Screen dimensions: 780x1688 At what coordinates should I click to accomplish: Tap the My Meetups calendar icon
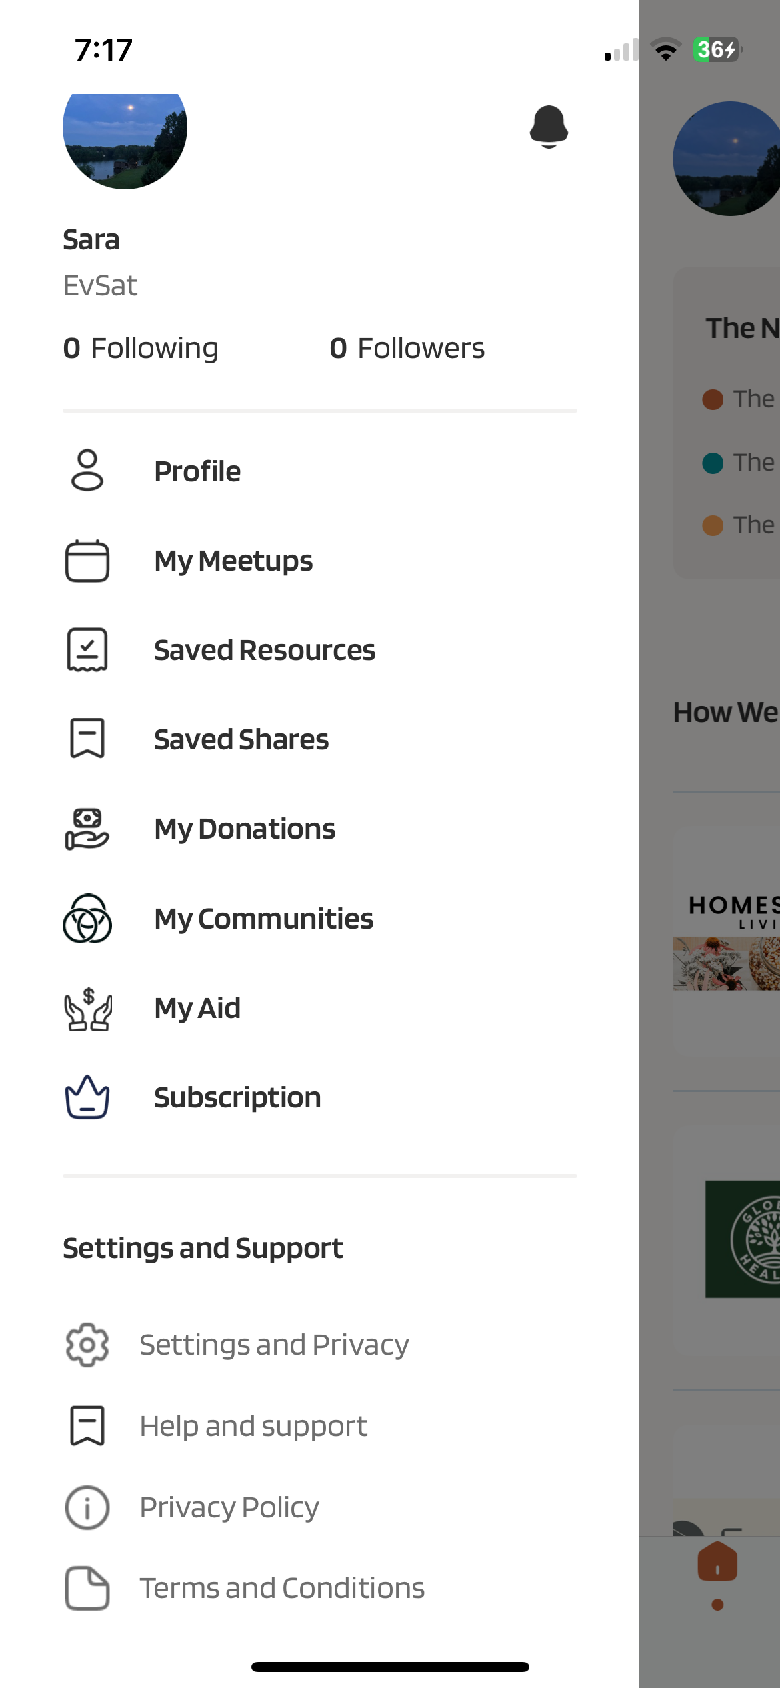87,561
